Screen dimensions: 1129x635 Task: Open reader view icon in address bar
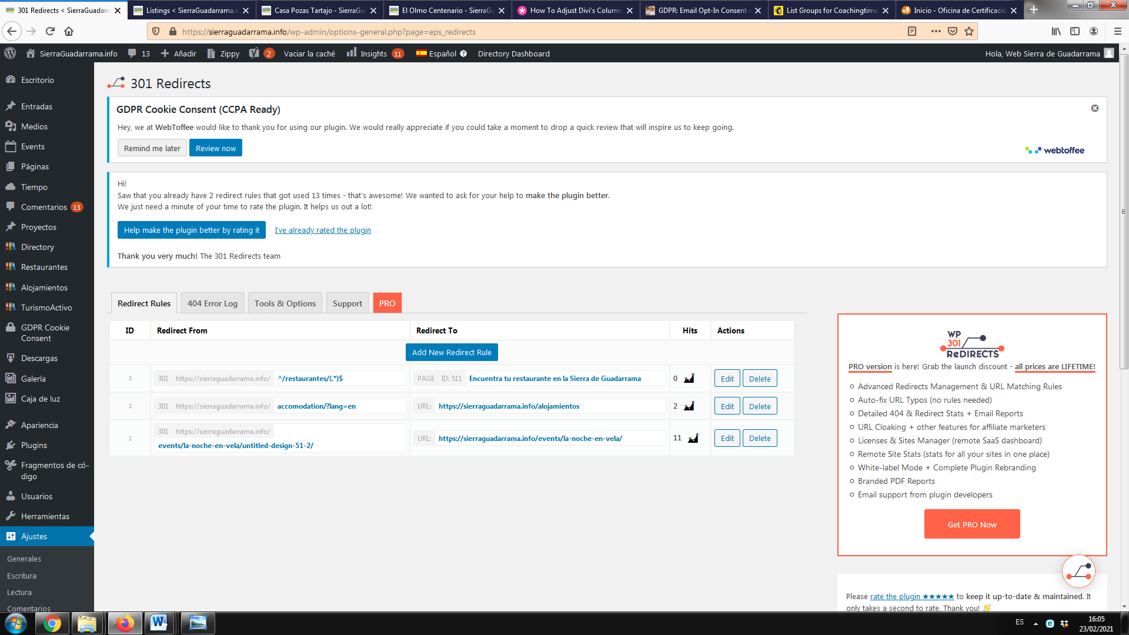912,31
